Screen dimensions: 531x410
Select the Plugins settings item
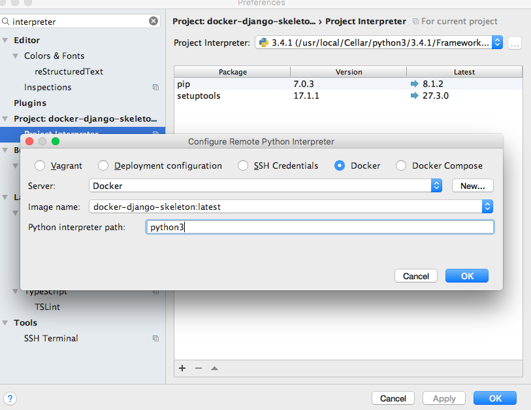pyautogui.click(x=30, y=103)
